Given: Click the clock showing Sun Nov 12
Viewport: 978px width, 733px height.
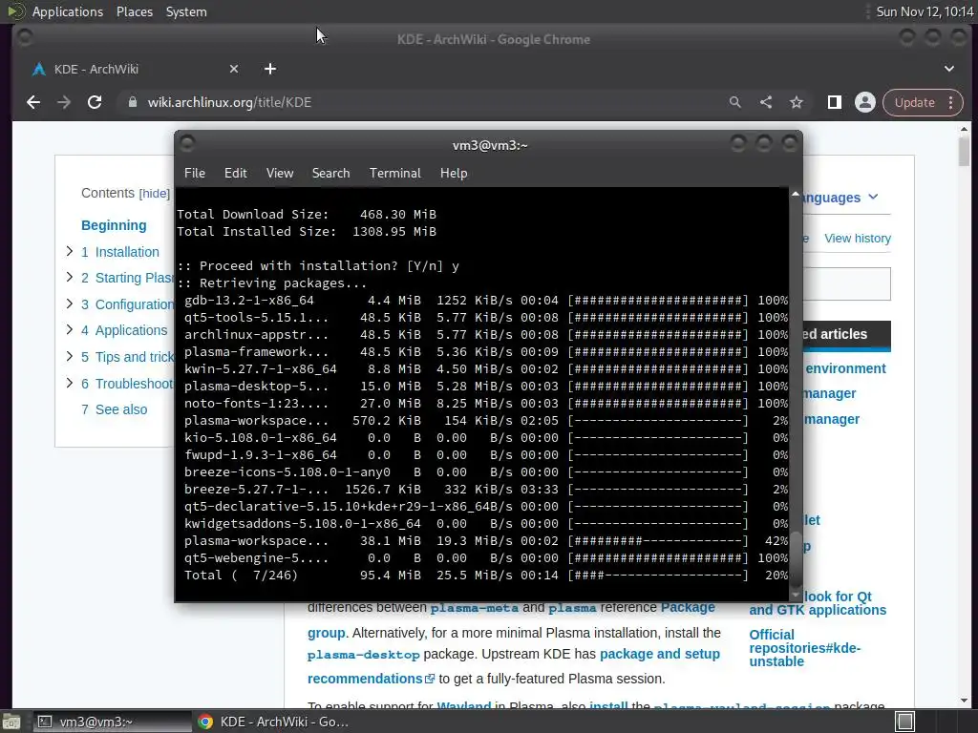Looking at the screenshot, I should coord(925,11).
